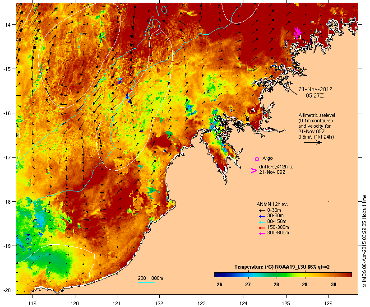Click the longitude label '125'

(286, 303)
